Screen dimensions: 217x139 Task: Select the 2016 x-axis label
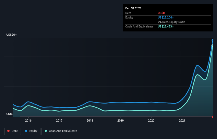(x=28, y=121)
